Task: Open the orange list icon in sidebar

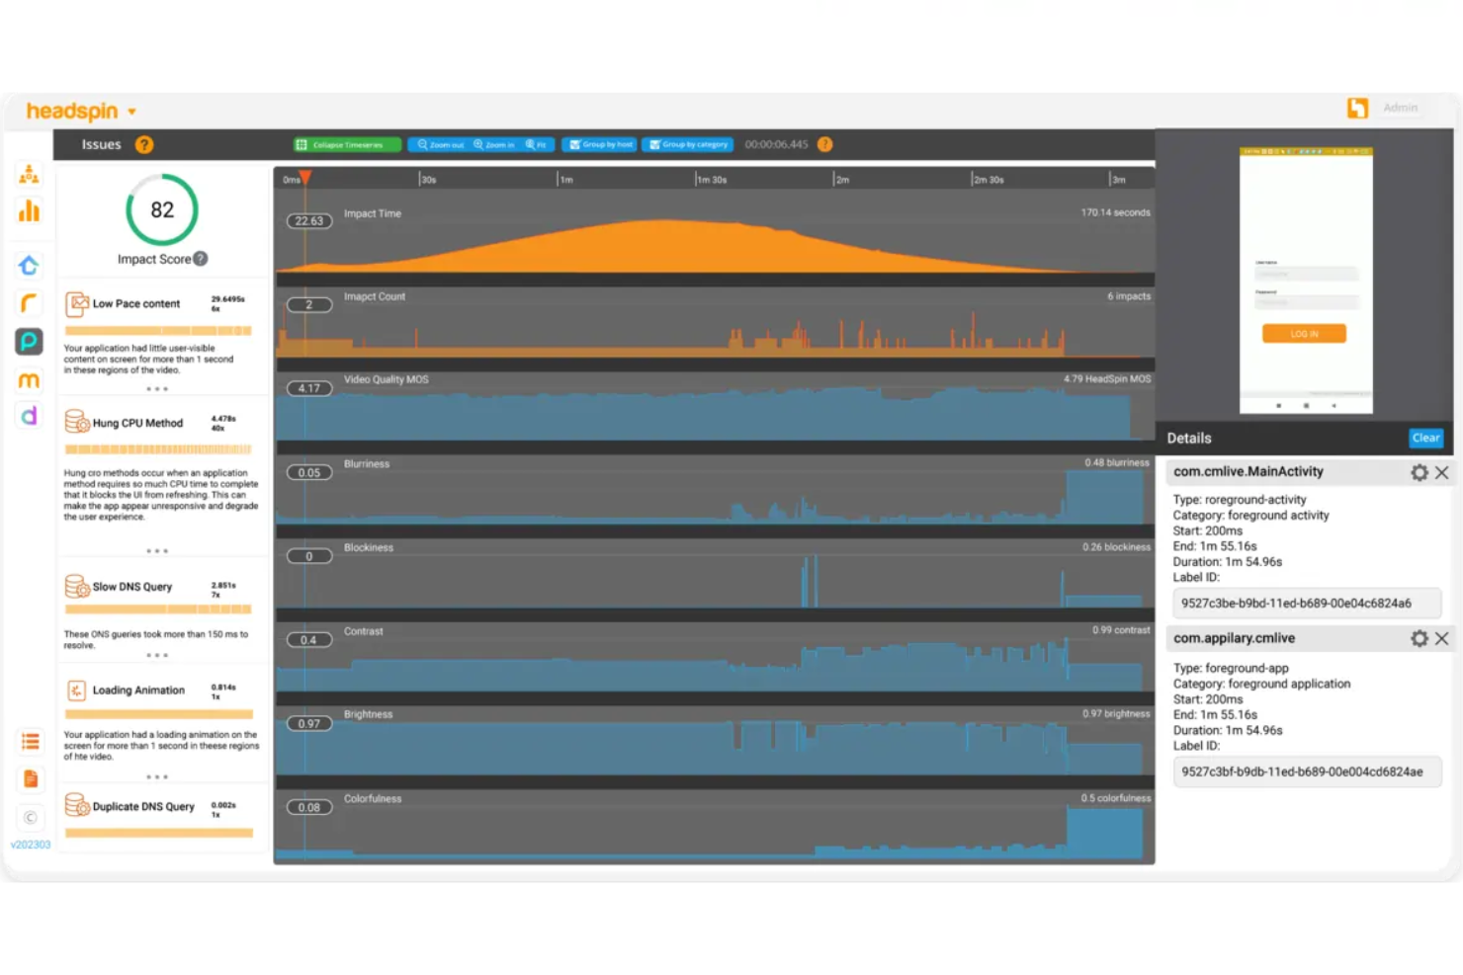Action: coord(31,741)
